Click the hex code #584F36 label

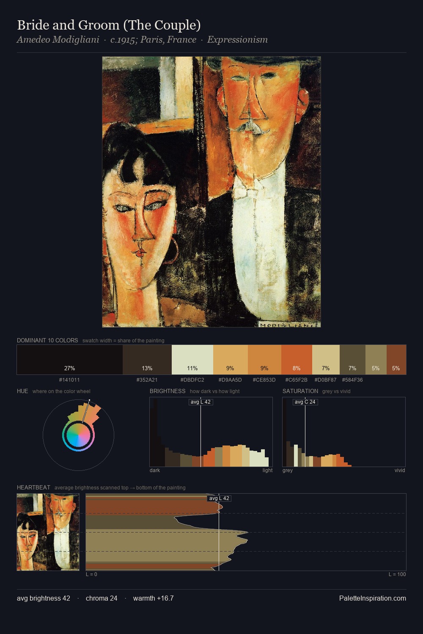click(x=352, y=380)
